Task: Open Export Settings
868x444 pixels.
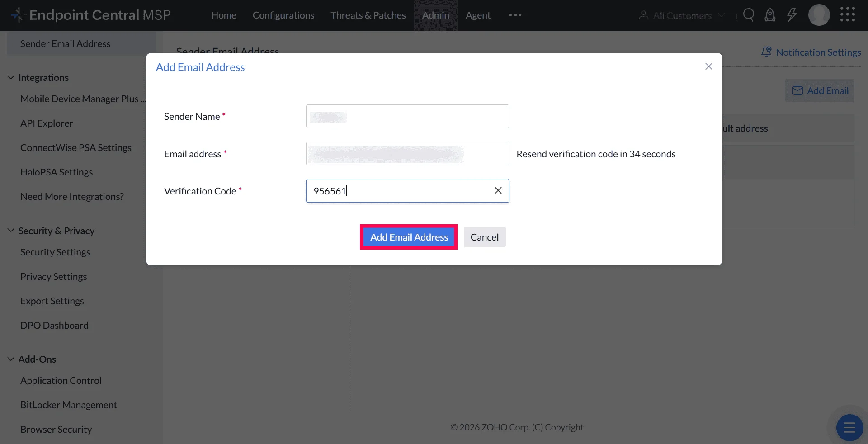Action: pos(52,301)
